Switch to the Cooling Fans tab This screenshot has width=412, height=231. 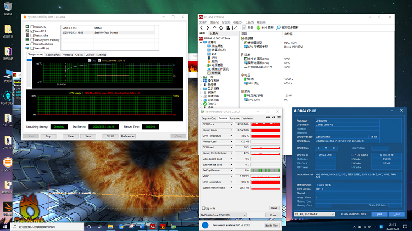(x=53, y=55)
